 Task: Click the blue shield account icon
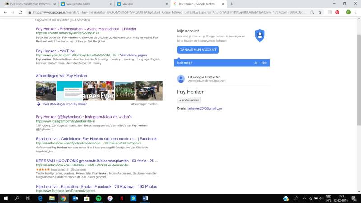pos(260,36)
